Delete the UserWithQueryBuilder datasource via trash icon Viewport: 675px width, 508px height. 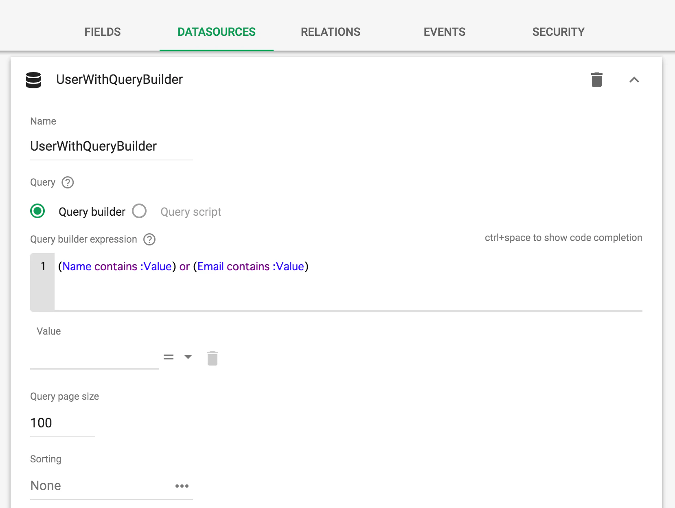(596, 79)
